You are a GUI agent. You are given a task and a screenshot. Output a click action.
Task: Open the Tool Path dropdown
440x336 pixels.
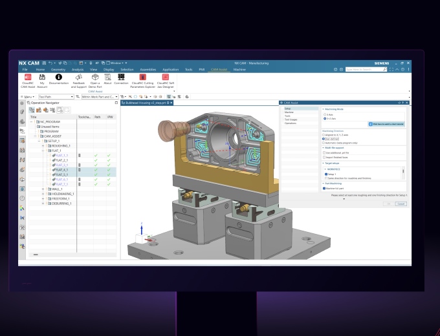[x=56, y=97]
